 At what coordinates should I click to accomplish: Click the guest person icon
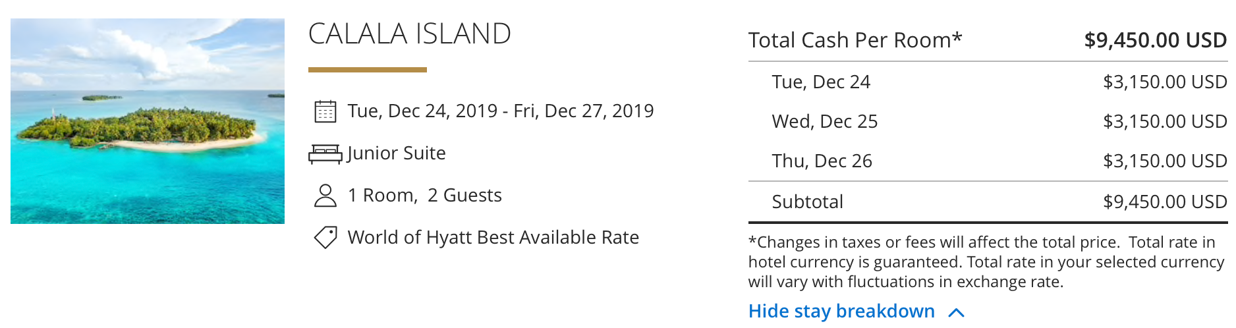pyautogui.click(x=325, y=196)
